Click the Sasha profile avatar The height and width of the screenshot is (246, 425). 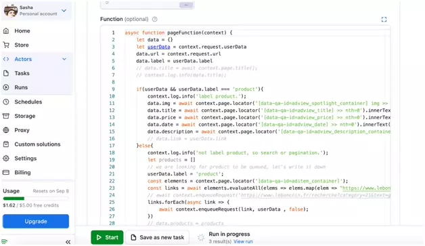pyautogui.click(x=11, y=11)
